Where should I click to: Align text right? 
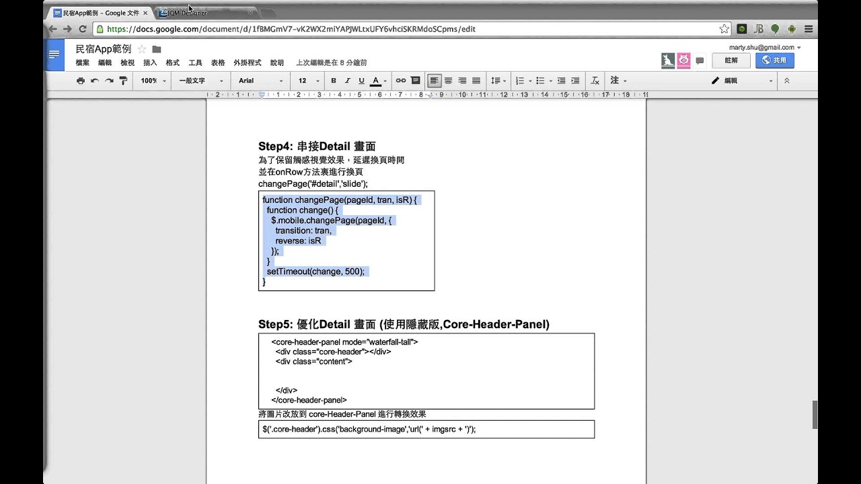(462, 81)
